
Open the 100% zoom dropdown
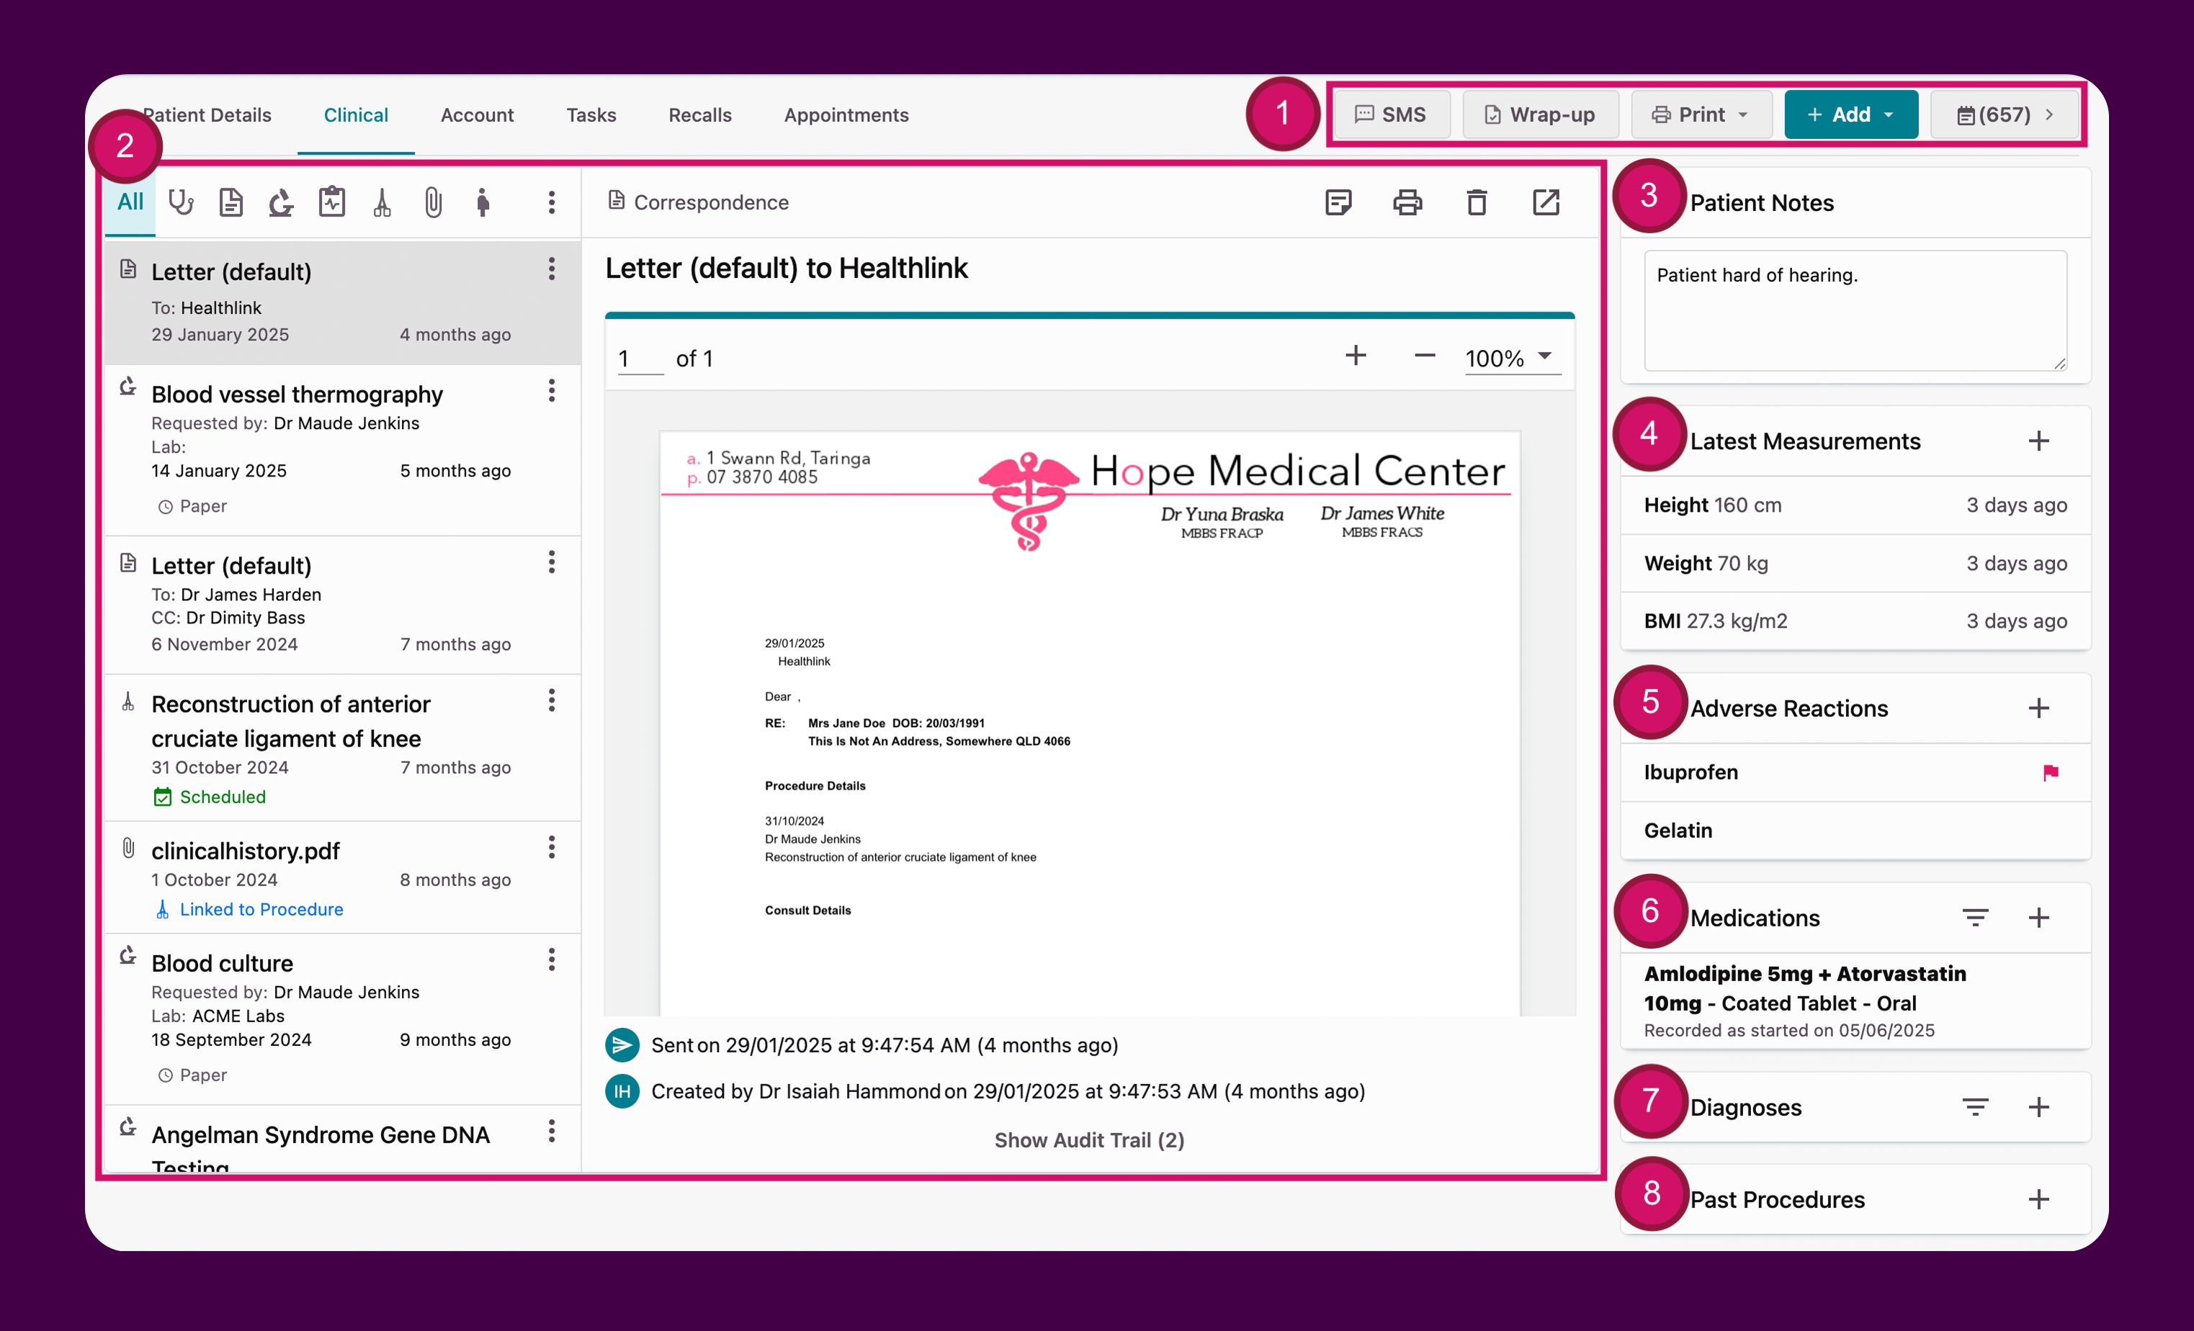(x=1511, y=358)
